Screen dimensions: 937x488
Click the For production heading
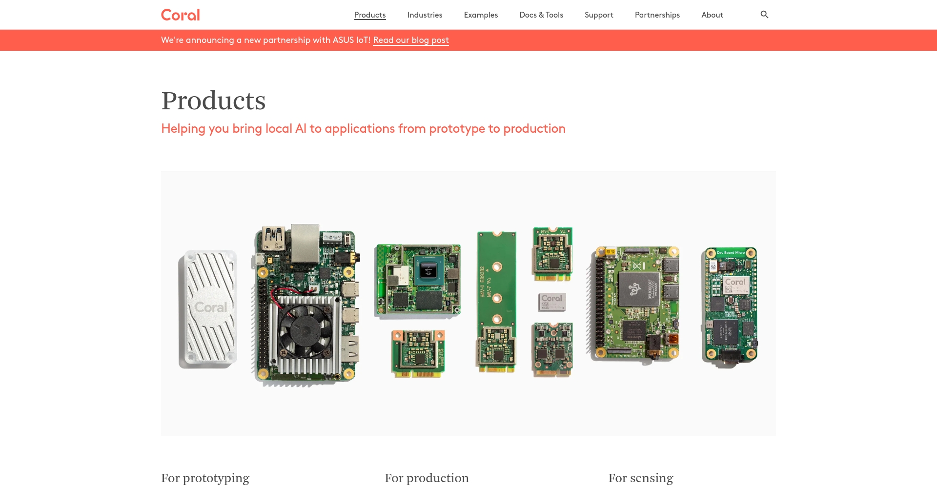pyautogui.click(x=427, y=478)
